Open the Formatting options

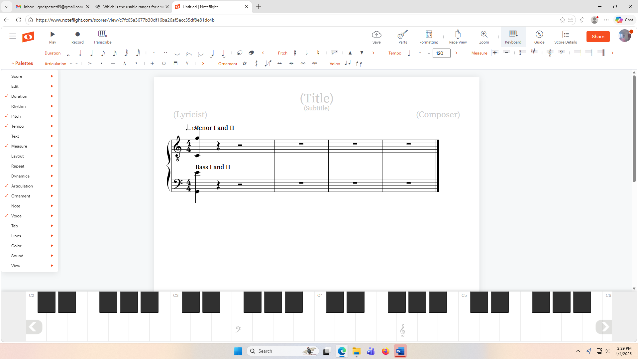click(x=429, y=37)
